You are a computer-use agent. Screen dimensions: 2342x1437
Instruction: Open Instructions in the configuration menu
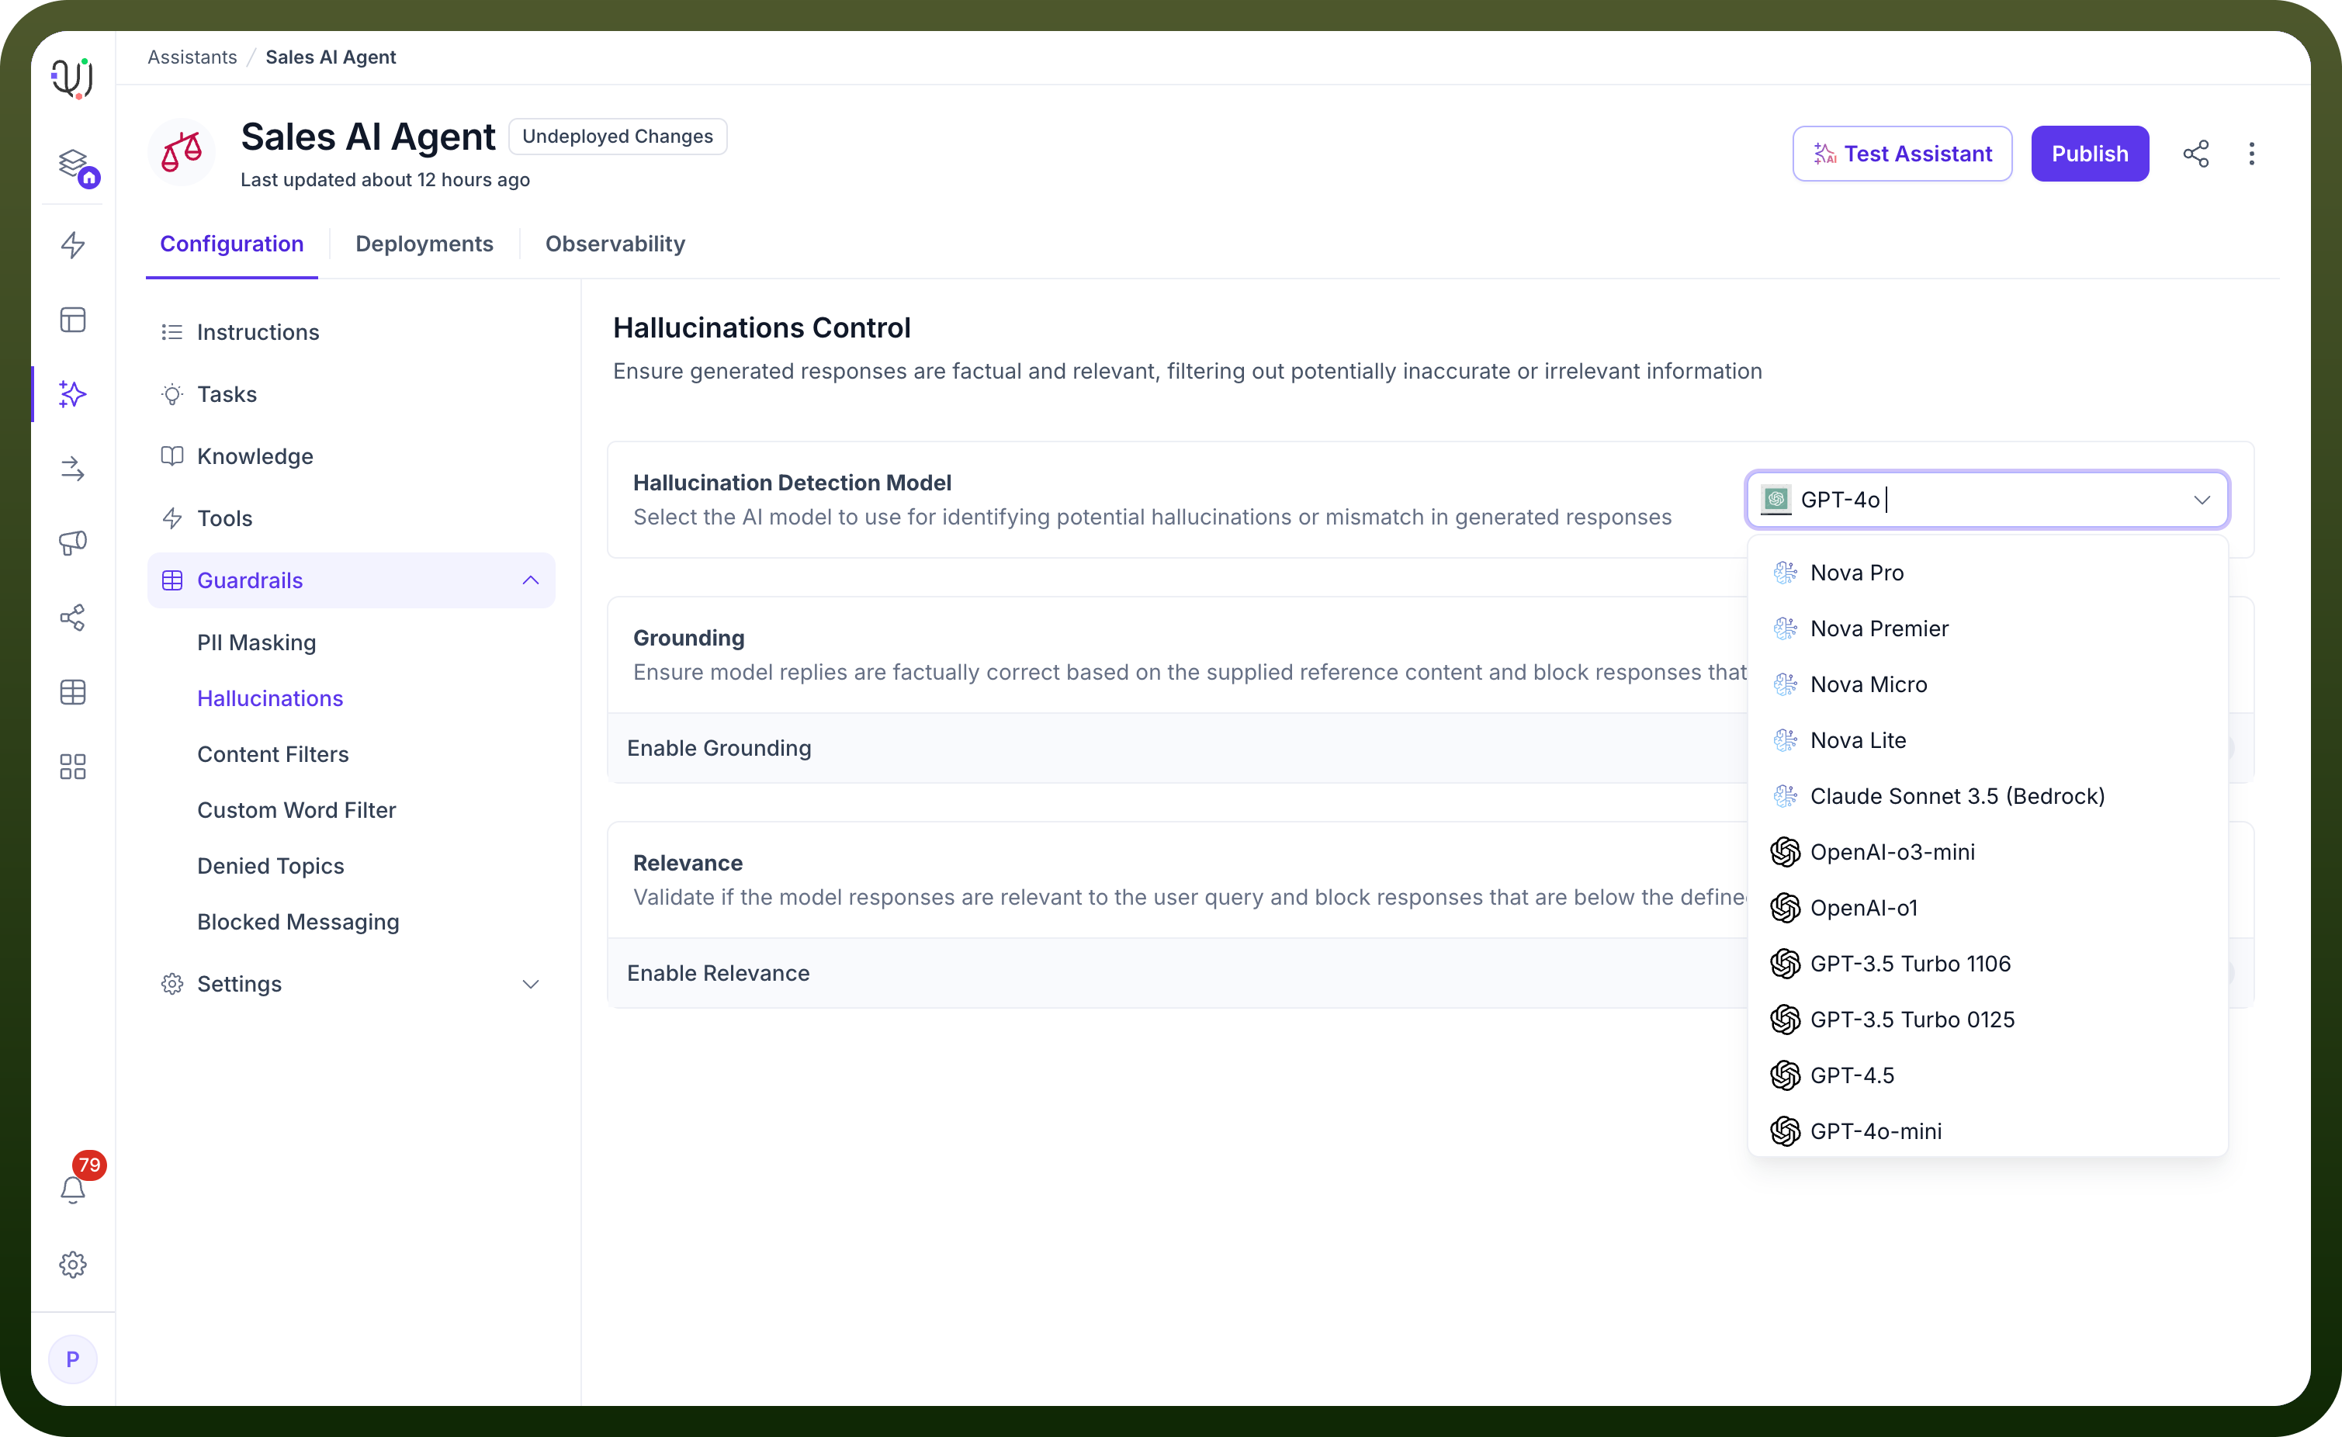(x=351, y=333)
